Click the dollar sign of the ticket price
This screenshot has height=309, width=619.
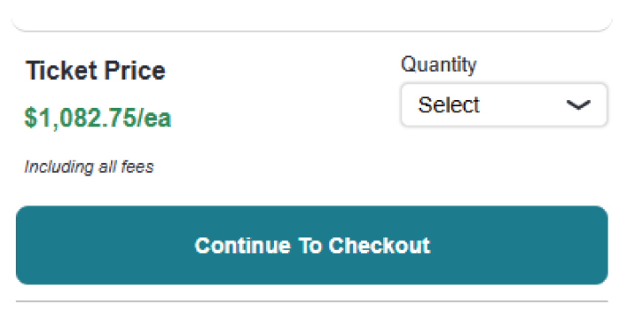tap(30, 118)
